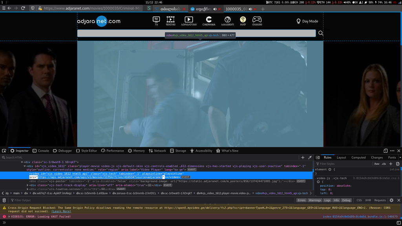The height and width of the screenshot is (226, 402).
Task: Open the Network tab
Action: [157, 151]
